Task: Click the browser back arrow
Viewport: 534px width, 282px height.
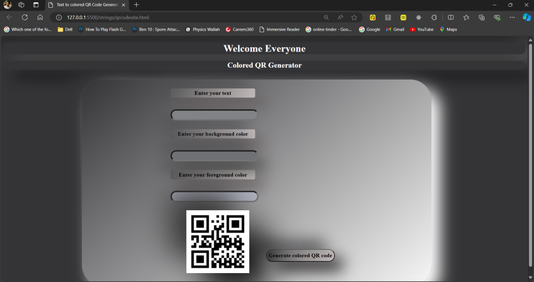Action: [x=9, y=17]
